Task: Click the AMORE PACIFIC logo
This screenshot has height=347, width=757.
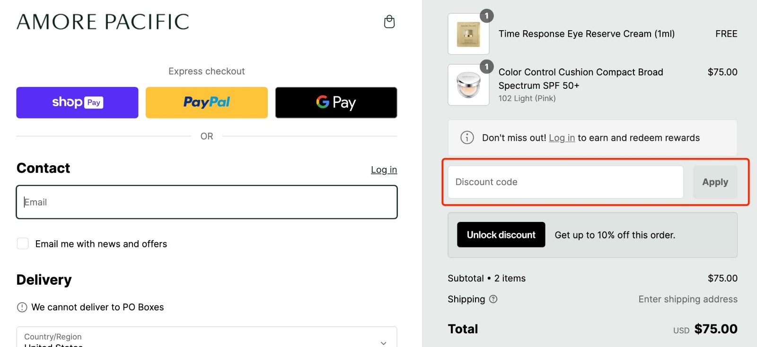Action: [x=103, y=22]
